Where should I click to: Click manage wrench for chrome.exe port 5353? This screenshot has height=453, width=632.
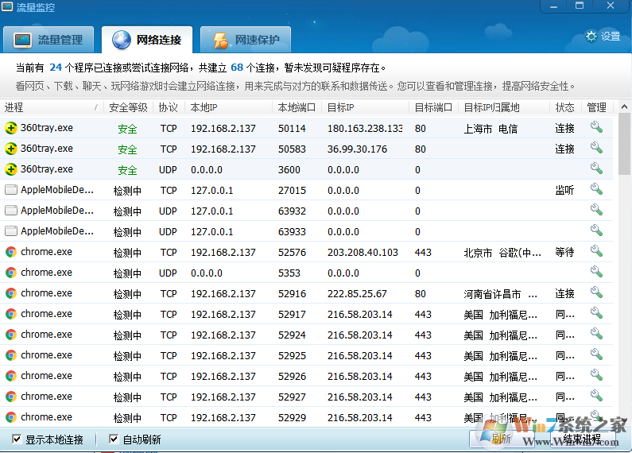click(x=596, y=272)
